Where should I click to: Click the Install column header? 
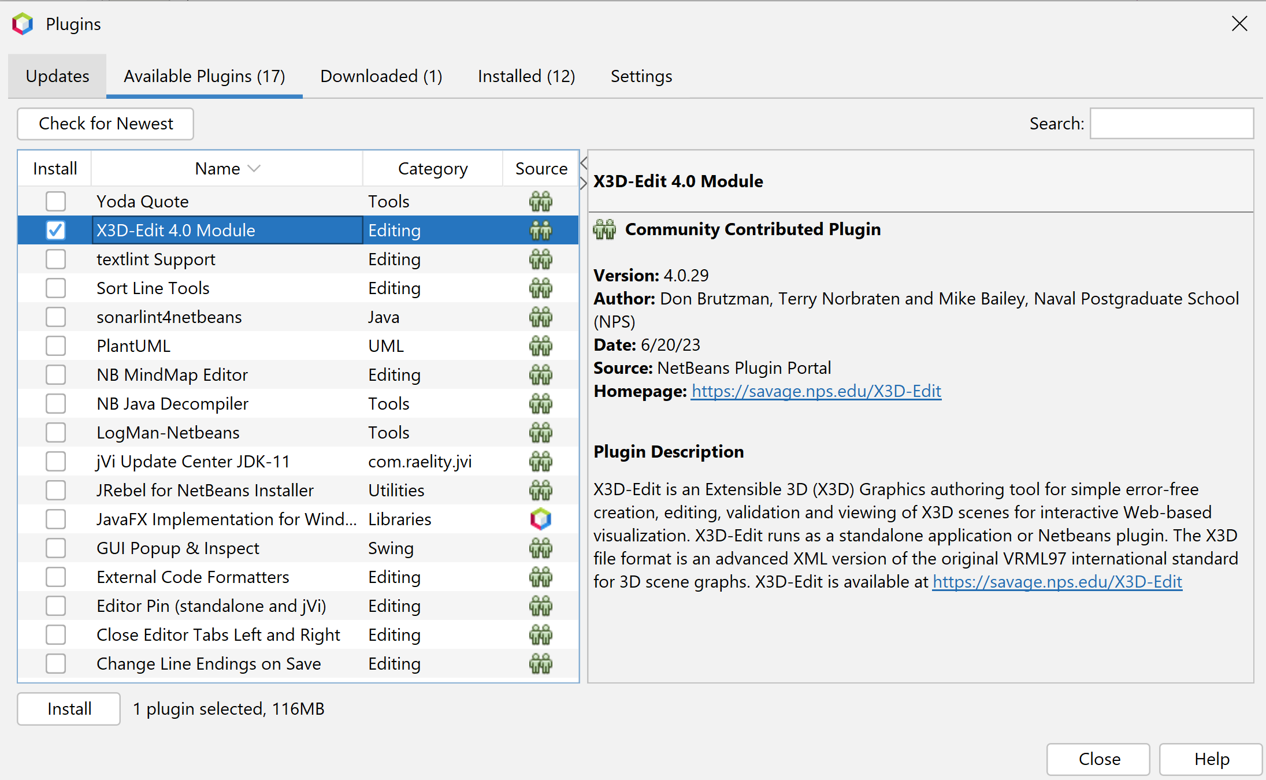click(55, 169)
